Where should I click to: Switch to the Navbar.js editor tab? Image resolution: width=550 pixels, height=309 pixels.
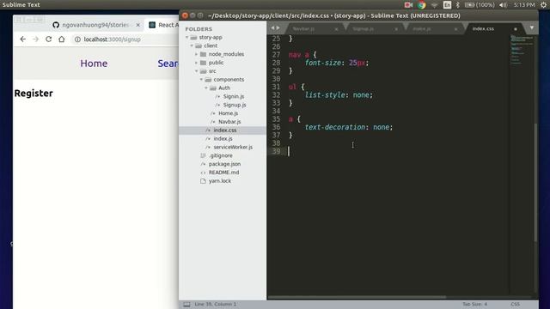click(303, 28)
